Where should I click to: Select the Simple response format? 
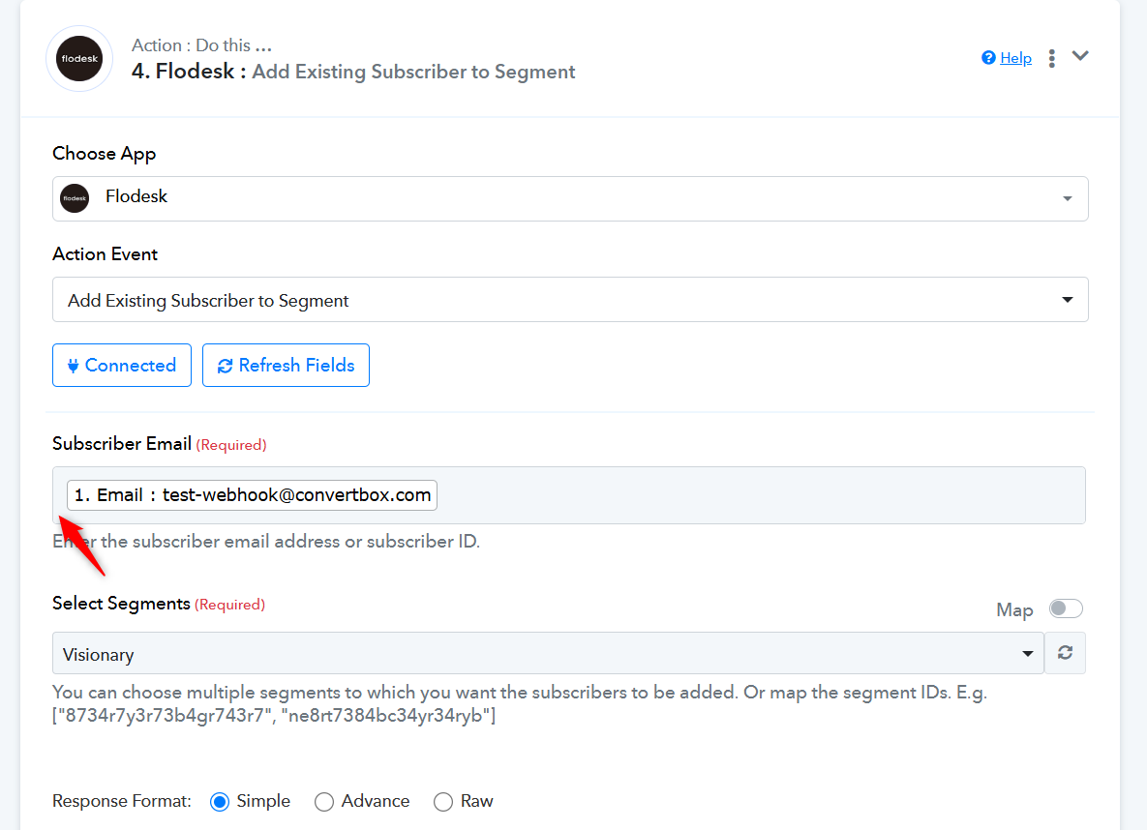220,802
